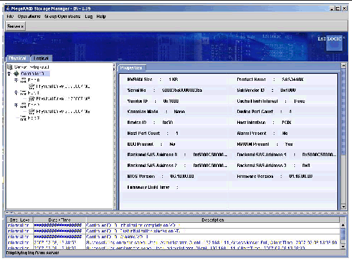Click the BIOS Version value
352x262 pixels.
click(182, 177)
